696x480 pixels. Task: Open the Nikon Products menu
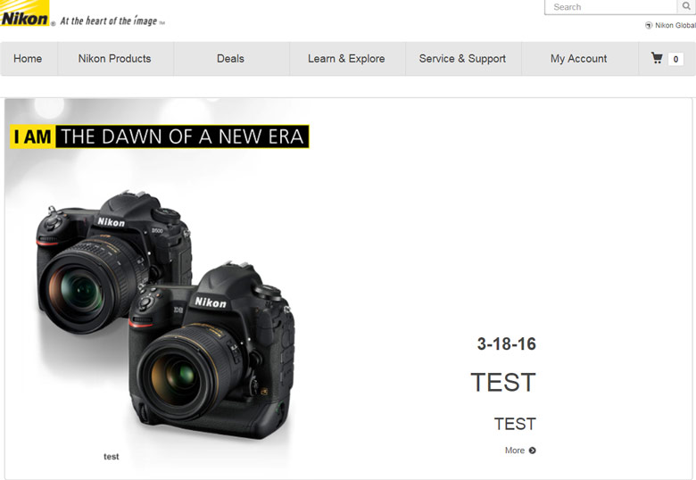[115, 59]
